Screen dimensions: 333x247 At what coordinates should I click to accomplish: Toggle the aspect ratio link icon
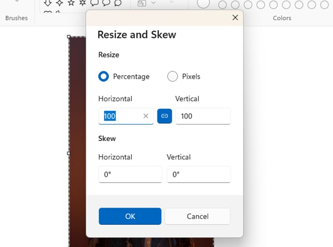coord(164,116)
